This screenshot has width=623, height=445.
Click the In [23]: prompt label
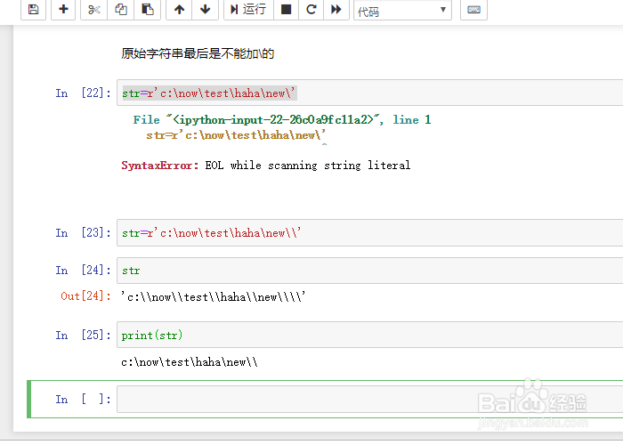pyautogui.click(x=83, y=233)
